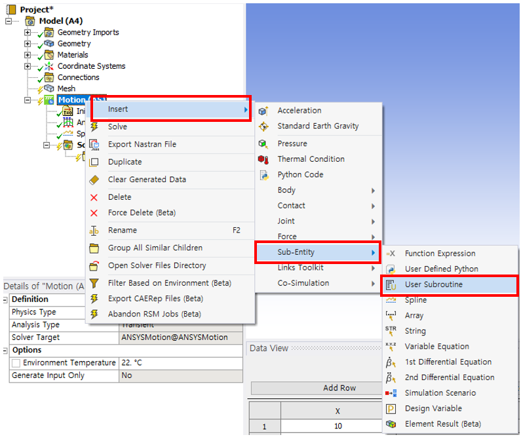521x437 pixels.
Task: Expand the Geometry Imports tree node
Action: pyautogui.click(x=28, y=33)
